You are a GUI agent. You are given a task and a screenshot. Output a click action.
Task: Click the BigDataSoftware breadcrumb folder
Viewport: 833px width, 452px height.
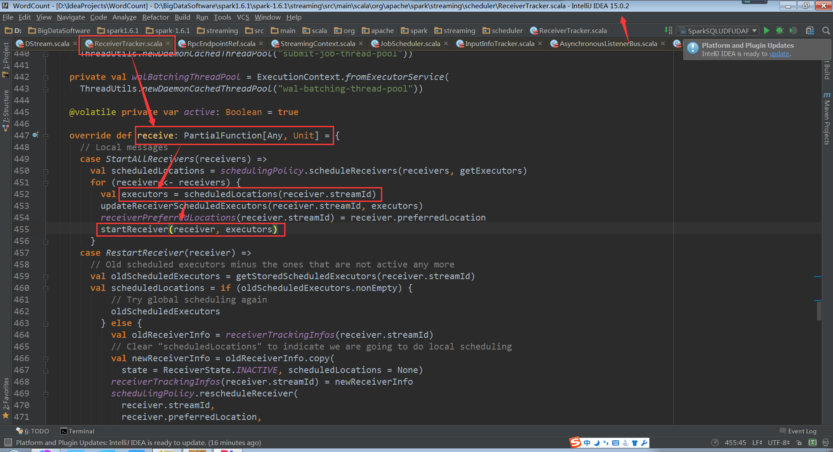tap(59, 30)
